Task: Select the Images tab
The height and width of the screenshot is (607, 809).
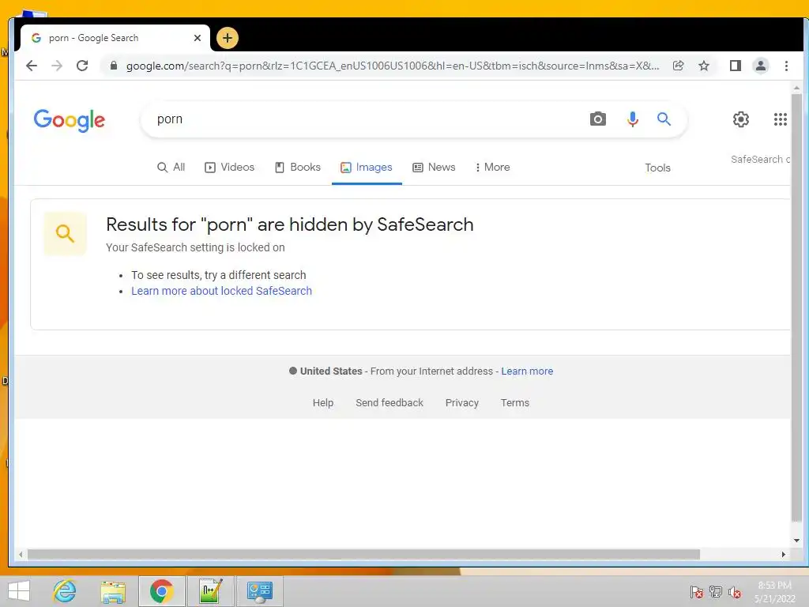Action: tap(367, 168)
